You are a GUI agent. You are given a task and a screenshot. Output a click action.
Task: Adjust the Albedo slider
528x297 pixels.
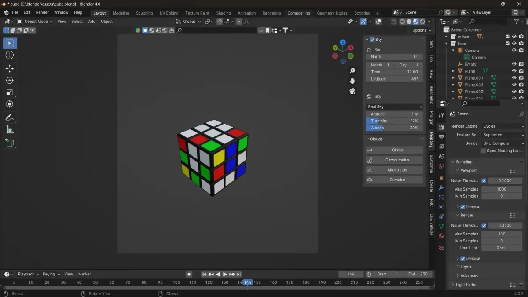click(395, 128)
